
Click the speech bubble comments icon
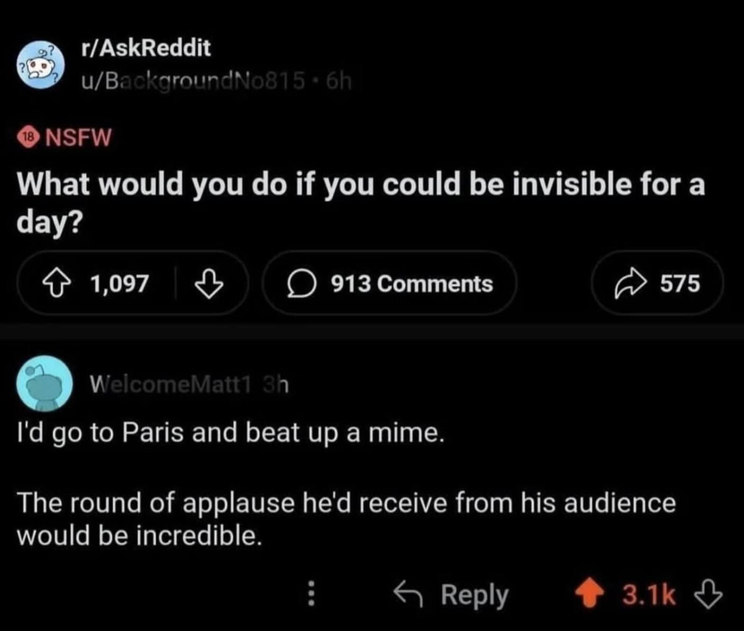[302, 284]
